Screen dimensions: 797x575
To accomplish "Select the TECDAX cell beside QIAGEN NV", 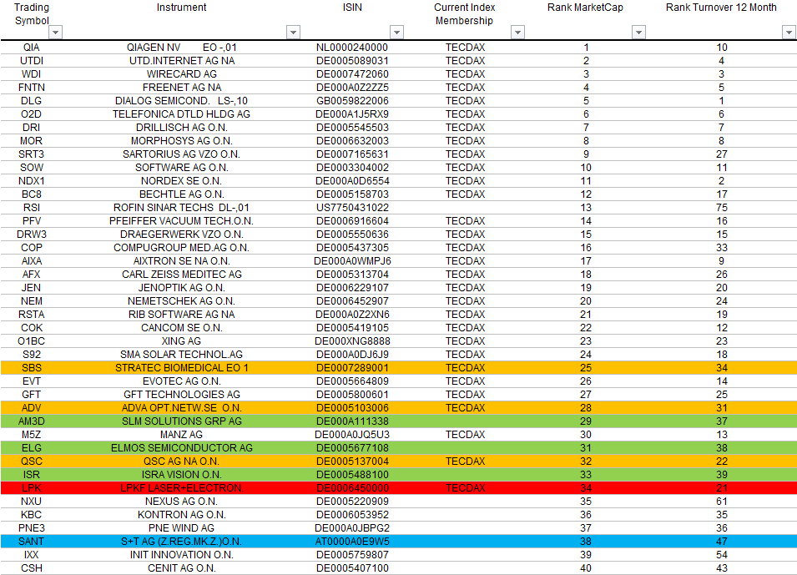I will pos(463,47).
